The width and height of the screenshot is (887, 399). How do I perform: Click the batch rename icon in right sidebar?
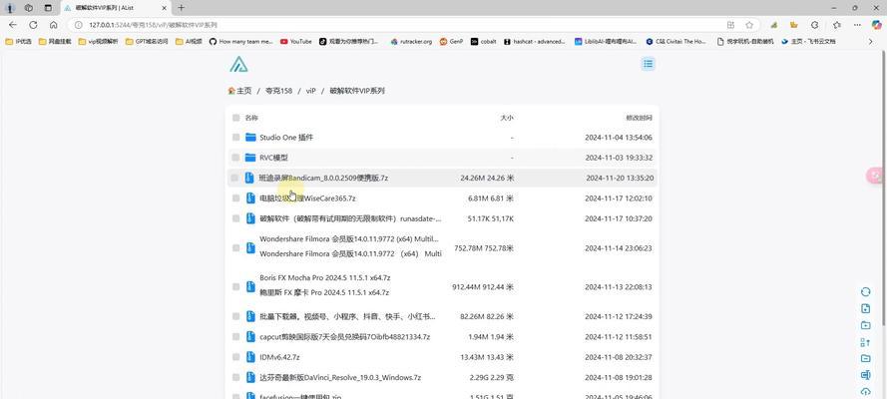coord(865,375)
